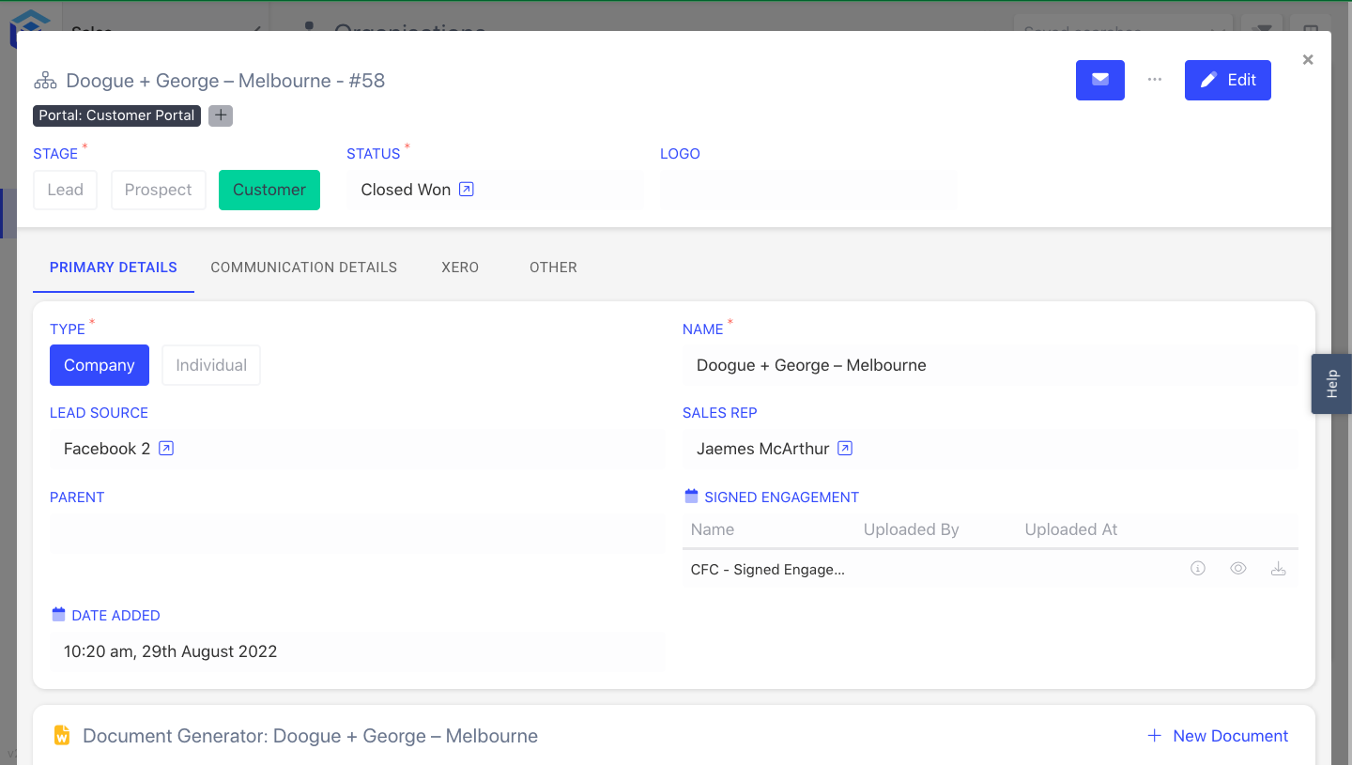1352x765 pixels.
Task: Set stage to Prospect
Action: click(x=158, y=190)
